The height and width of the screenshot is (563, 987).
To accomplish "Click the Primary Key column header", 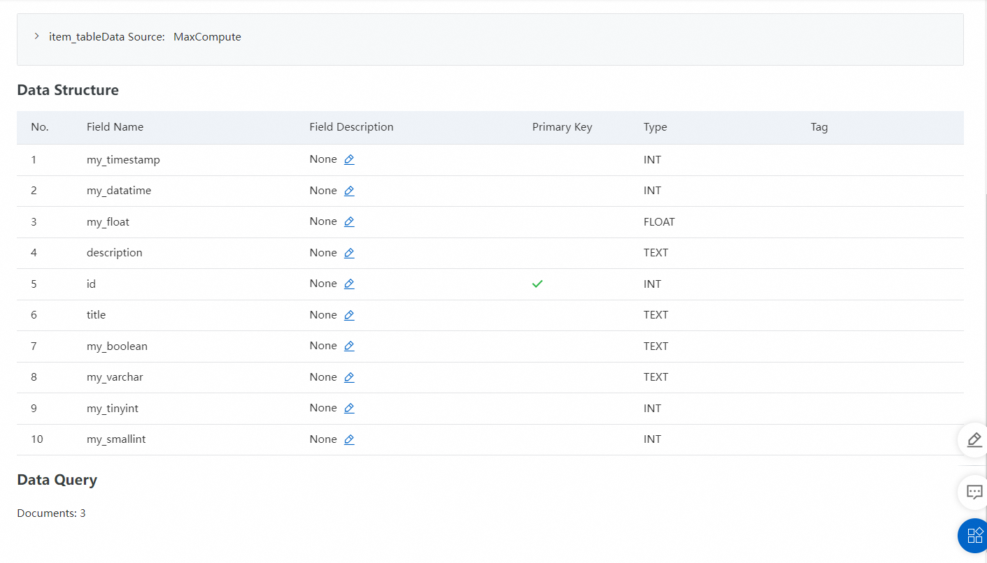I will [x=562, y=127].
